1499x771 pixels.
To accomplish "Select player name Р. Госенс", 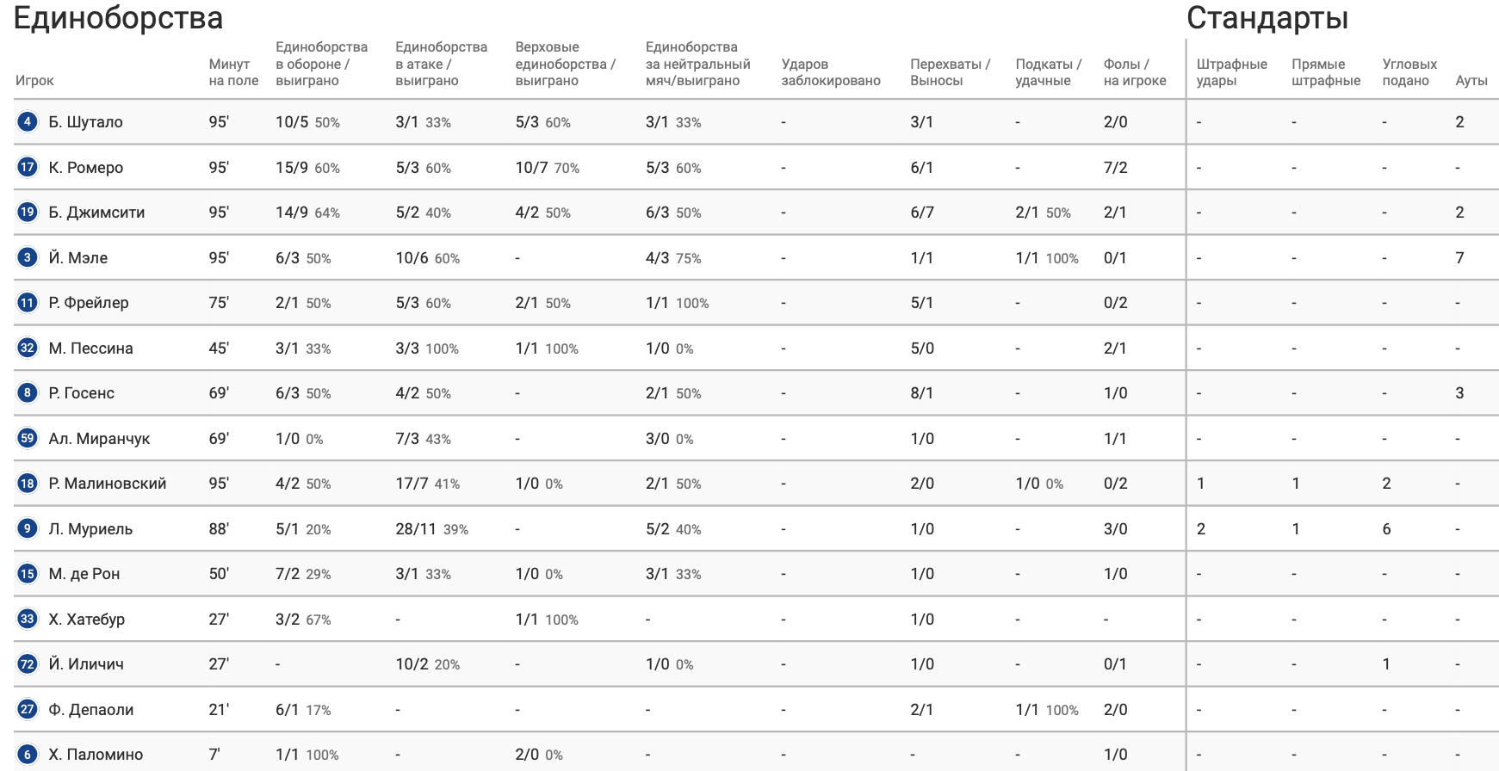I will (x=82, y=393).
